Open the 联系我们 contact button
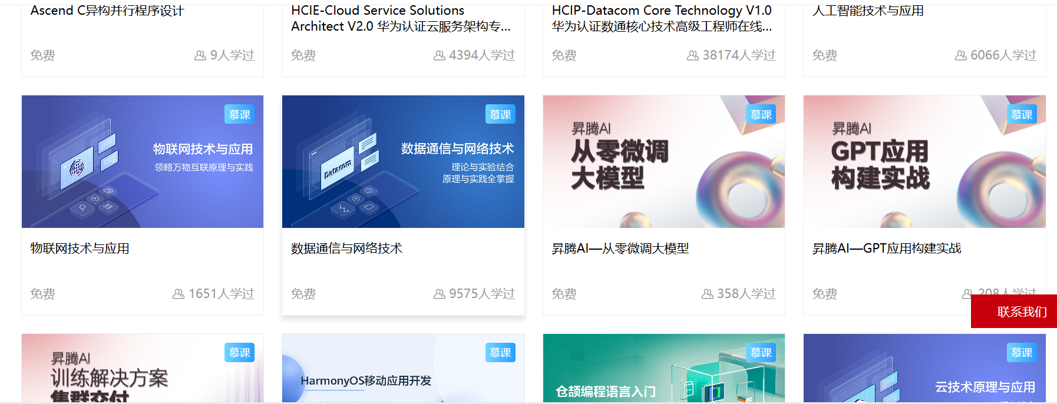Viewport: 1057px width, 404px height. (x=1014, y=312)
